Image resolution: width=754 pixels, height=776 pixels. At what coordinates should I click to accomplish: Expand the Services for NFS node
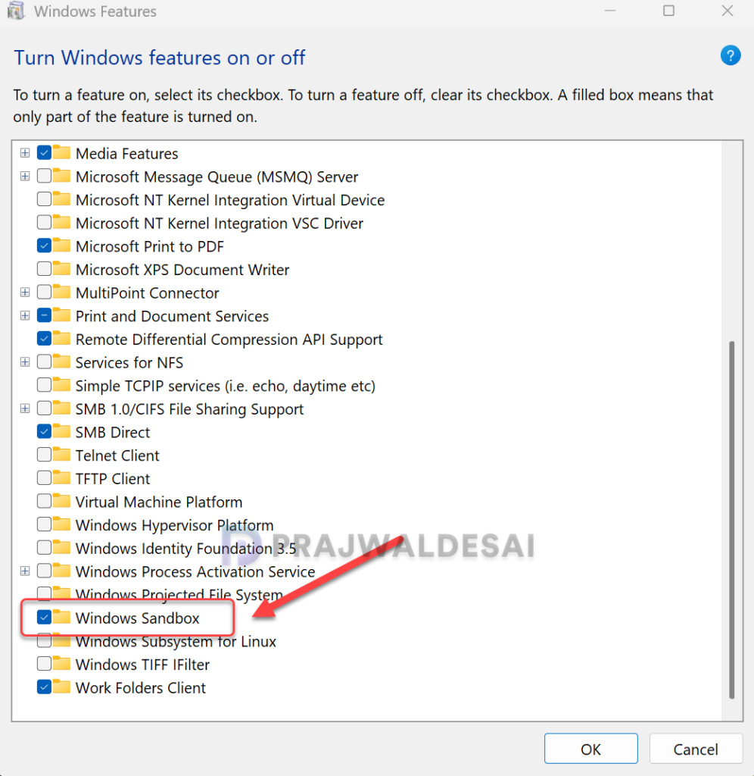[x=25, y=361]
